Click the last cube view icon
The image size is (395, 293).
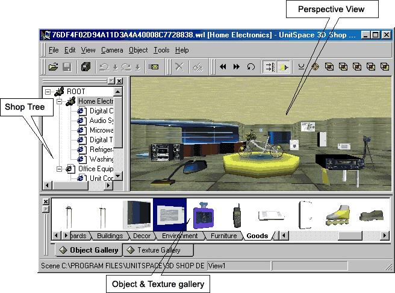(385, 67)
